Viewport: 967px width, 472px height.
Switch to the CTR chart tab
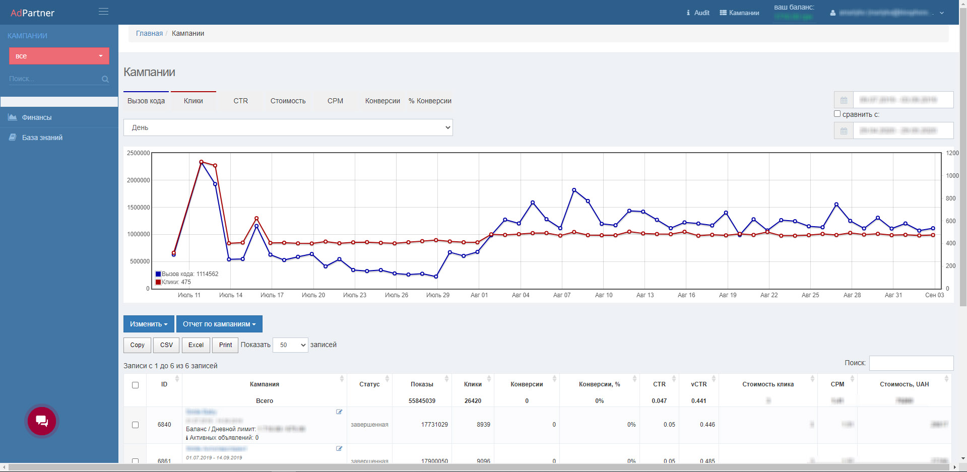pos(240,101)
